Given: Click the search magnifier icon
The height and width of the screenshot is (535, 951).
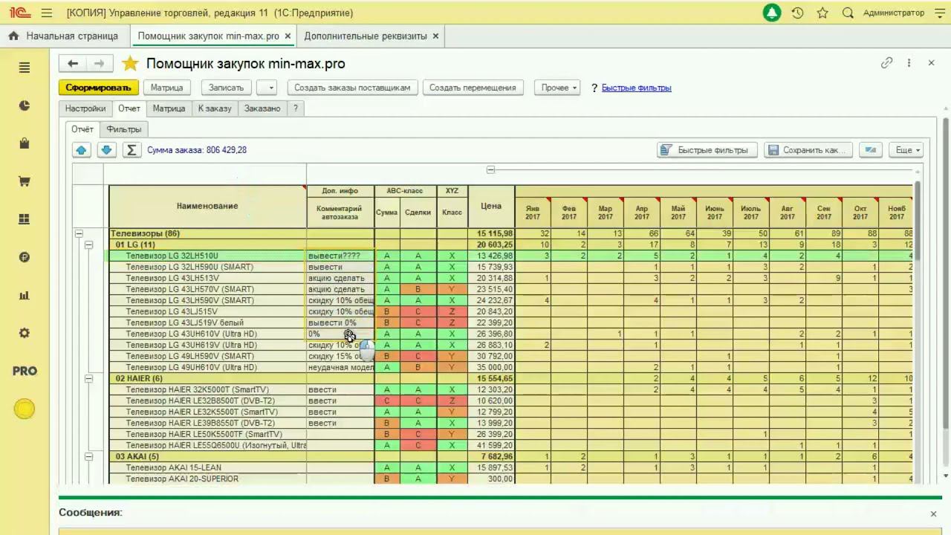Looking at the screenshot, I should [848, 13].
